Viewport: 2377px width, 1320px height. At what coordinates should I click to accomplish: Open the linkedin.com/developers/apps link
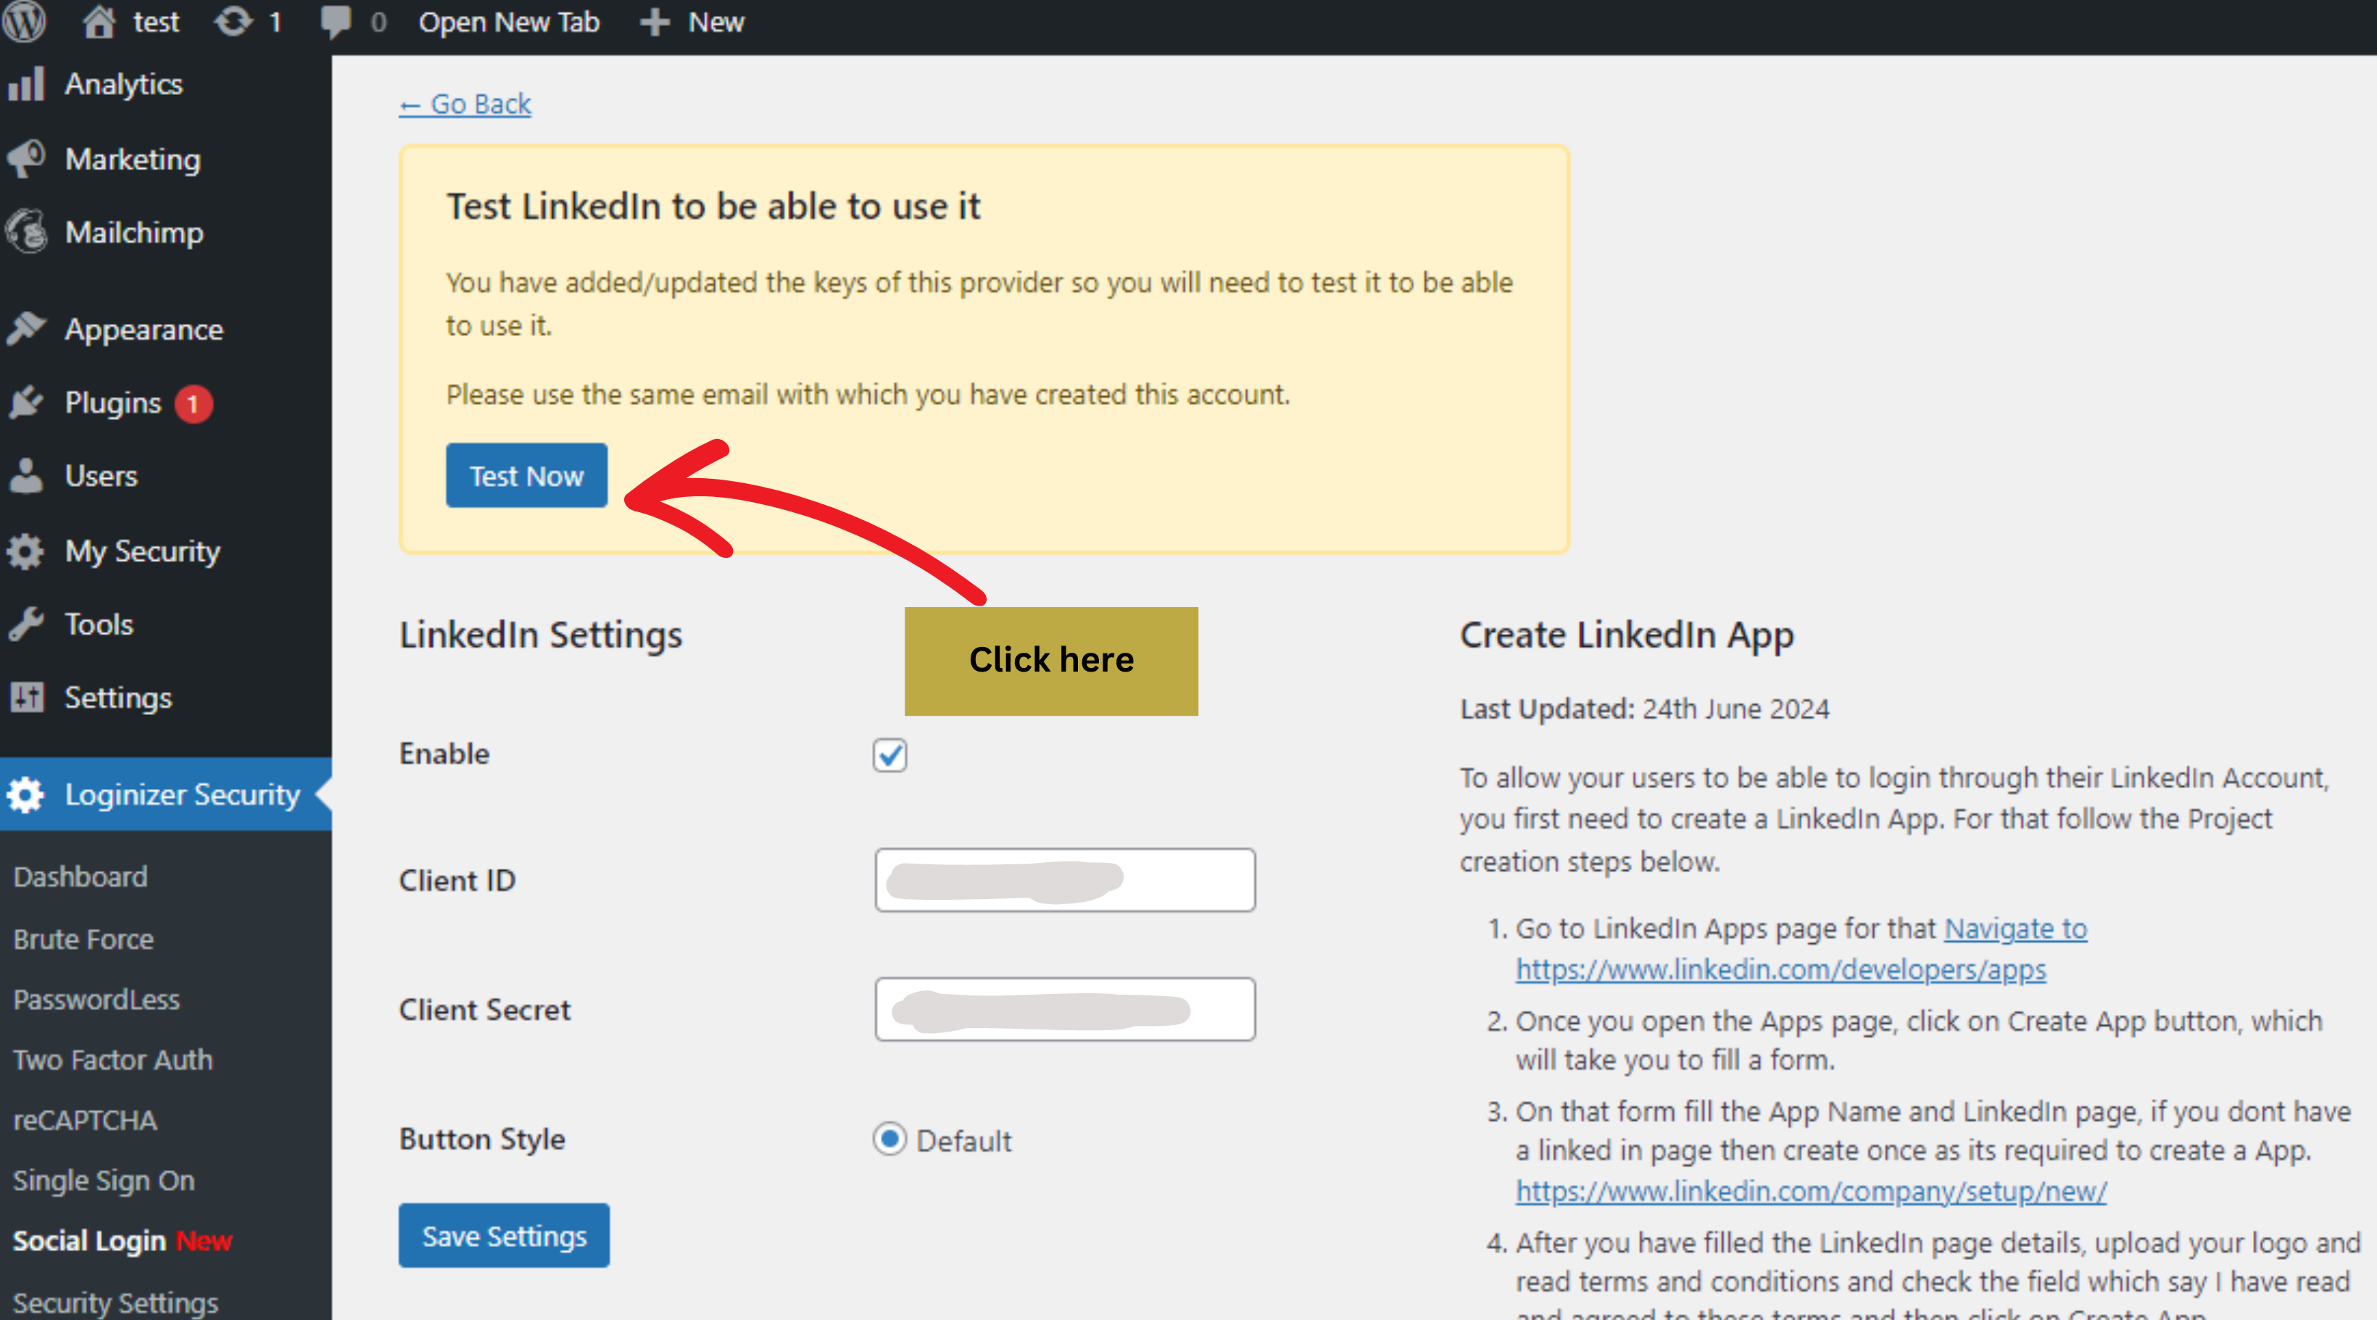pyautogui.click(x=1781, y=969)
